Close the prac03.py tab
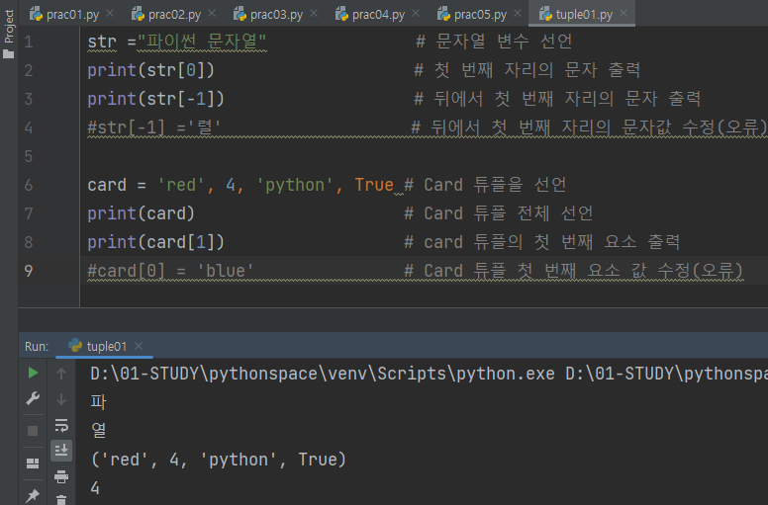 314,14
